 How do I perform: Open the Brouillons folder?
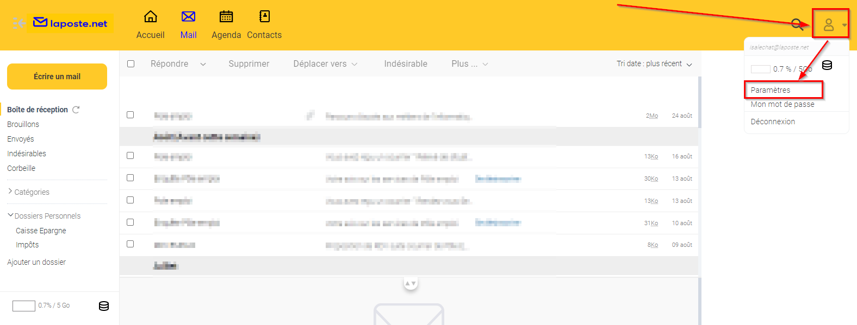[23, 124]
